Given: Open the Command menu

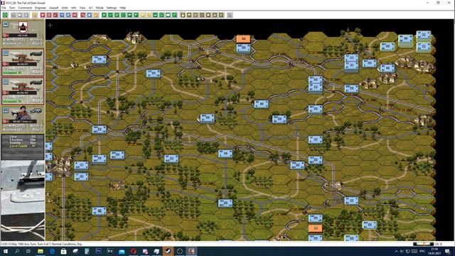Looking at the screenshot, I should click(x=25, y=8).
